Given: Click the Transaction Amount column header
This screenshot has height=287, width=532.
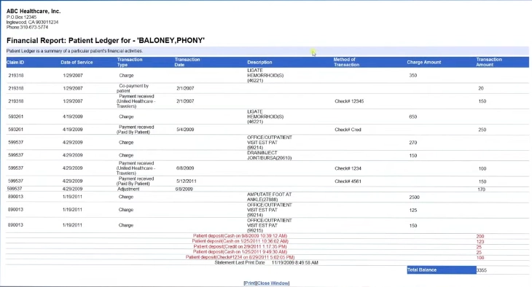Looking at the screenshot, I should (489, 62).
